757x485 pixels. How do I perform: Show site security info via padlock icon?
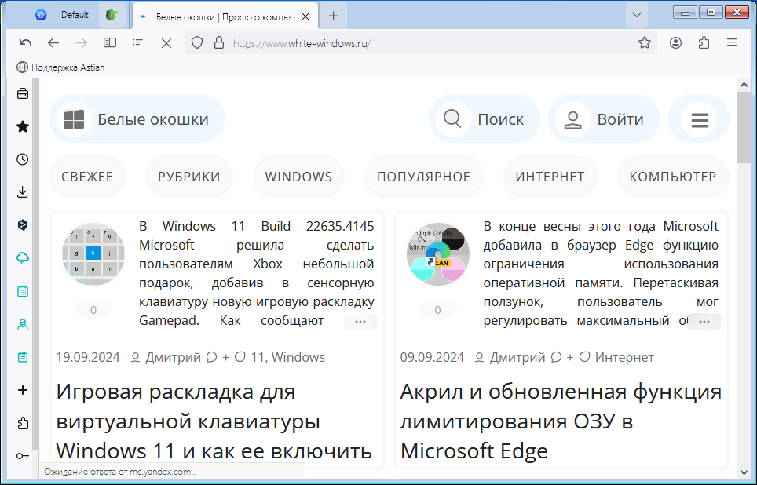click(219, 43)
